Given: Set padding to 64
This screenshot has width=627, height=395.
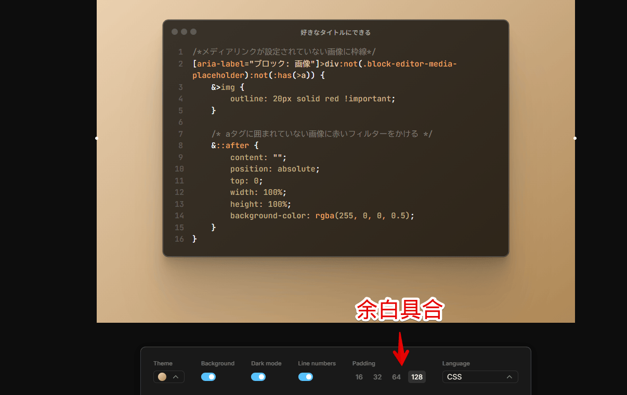Looking at the screenshot, I should tap(397, 377).
